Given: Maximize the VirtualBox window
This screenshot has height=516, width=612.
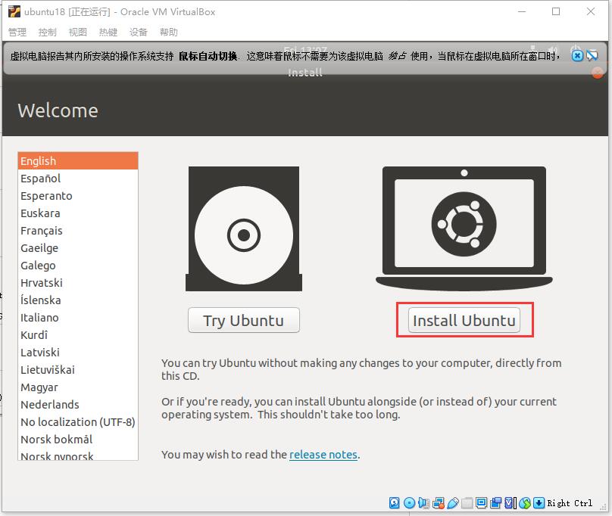Looking at the screenshot, I should click(556, 11).
